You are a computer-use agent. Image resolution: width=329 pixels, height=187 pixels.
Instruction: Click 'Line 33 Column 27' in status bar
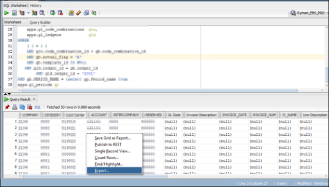[253, 183]
